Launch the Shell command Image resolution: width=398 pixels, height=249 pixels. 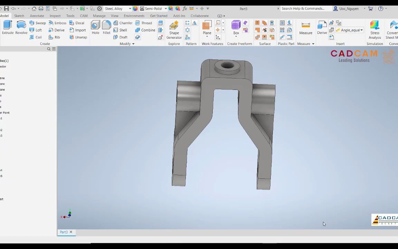(x=123, y=30)
